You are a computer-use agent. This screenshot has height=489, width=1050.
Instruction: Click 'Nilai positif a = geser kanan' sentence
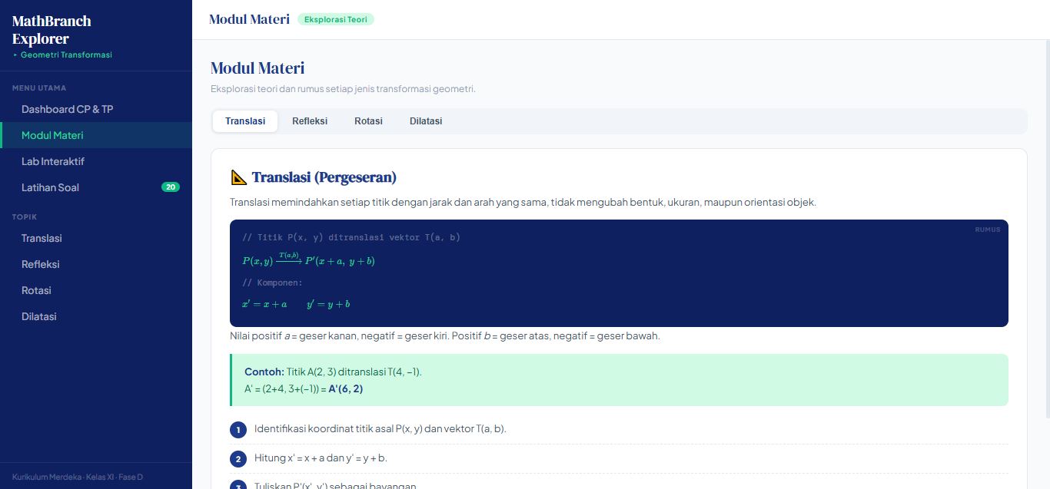(x=445, y=335)
